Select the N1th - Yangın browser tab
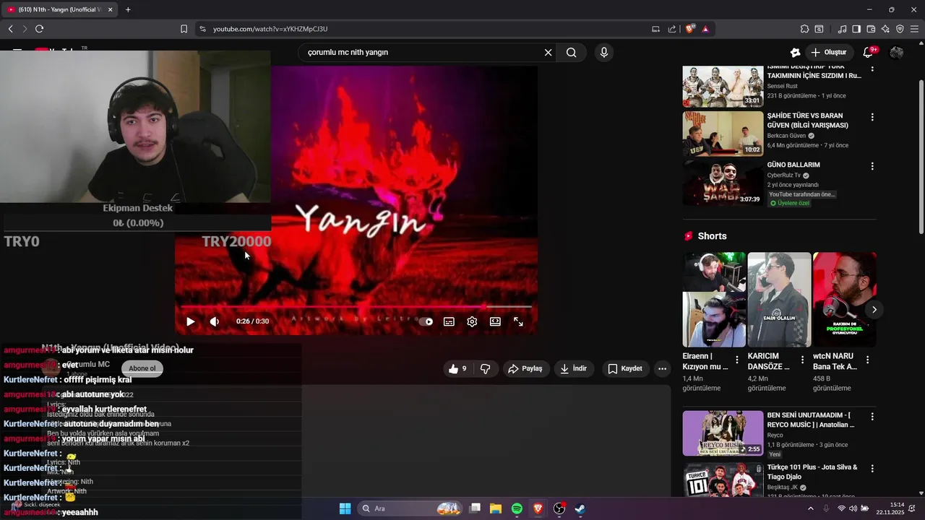Viewport: 925px width, 520px height. [x=60, y=9]
